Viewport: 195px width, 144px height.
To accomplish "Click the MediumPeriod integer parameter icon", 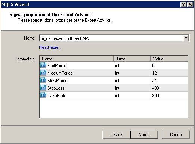I will pos(43,73).
